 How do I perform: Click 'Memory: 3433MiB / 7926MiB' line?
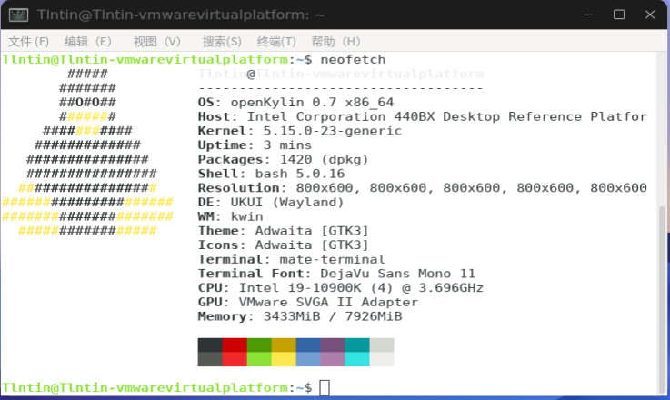pos(300,316)
